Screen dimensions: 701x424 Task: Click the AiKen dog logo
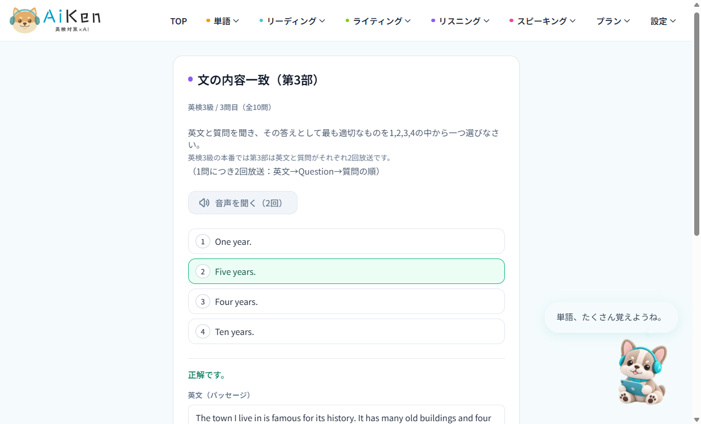click(55, 20)
